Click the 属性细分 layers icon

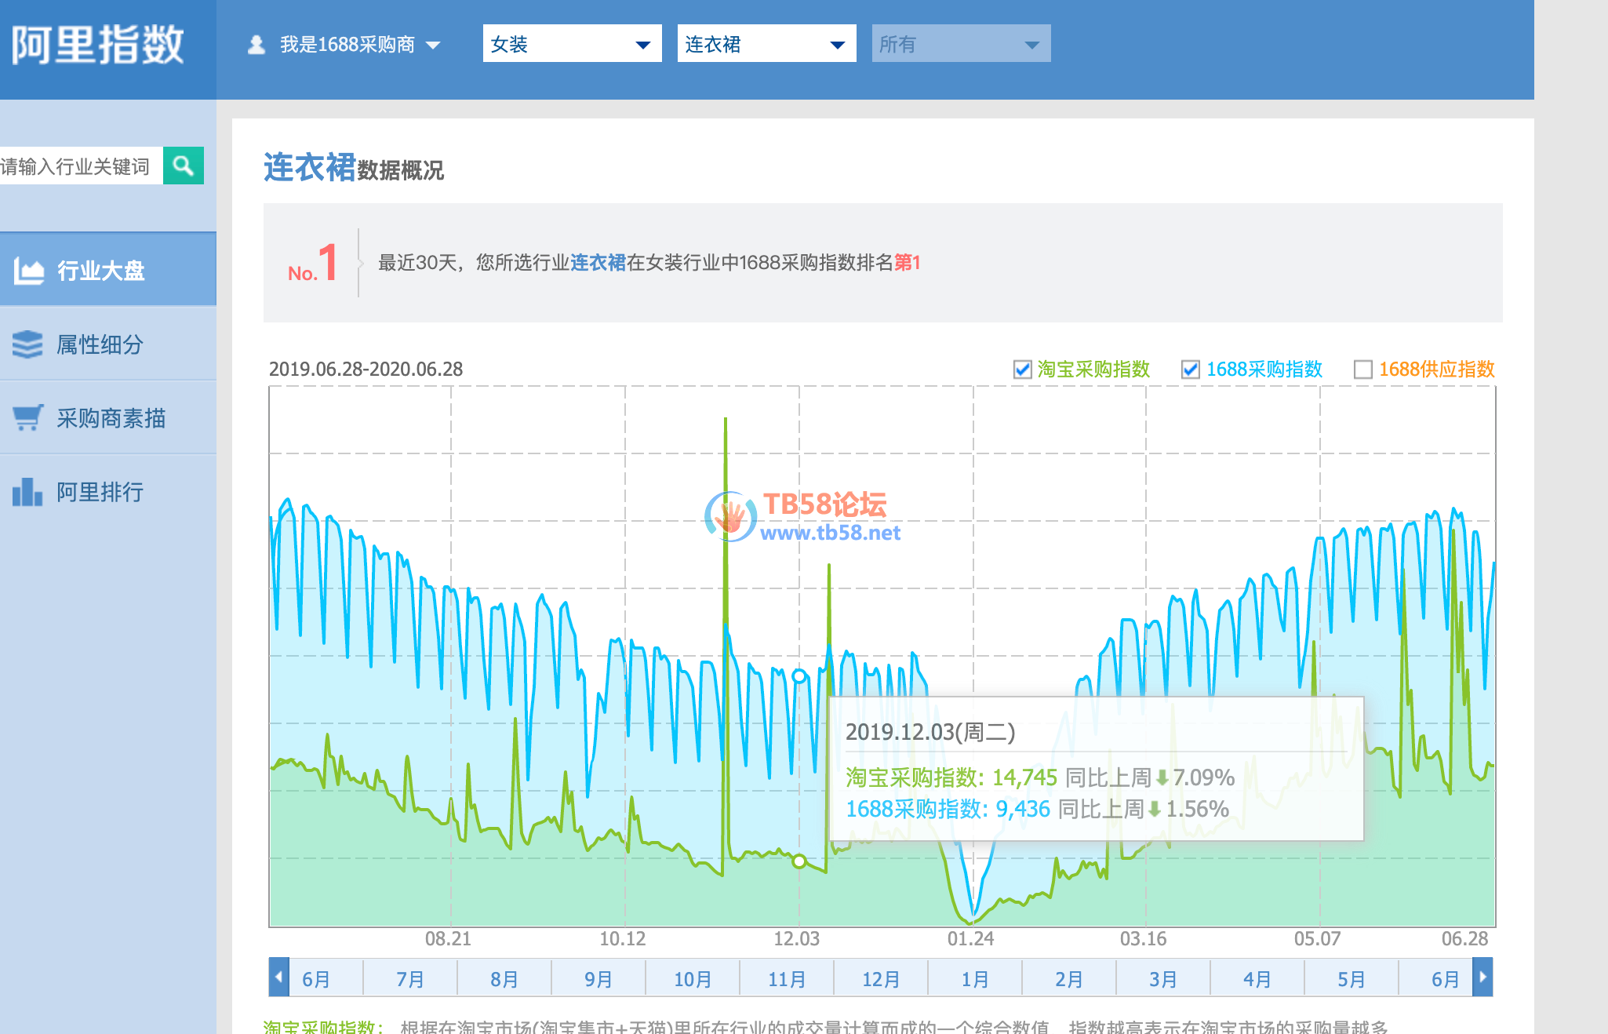[x=27, y=344]
